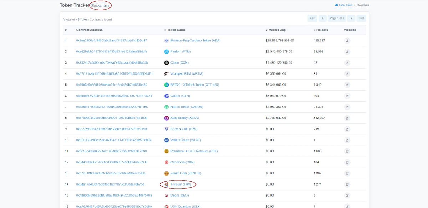
Task: Open website link icon for Nabox Token row
Action: click(x=347, y=107)
